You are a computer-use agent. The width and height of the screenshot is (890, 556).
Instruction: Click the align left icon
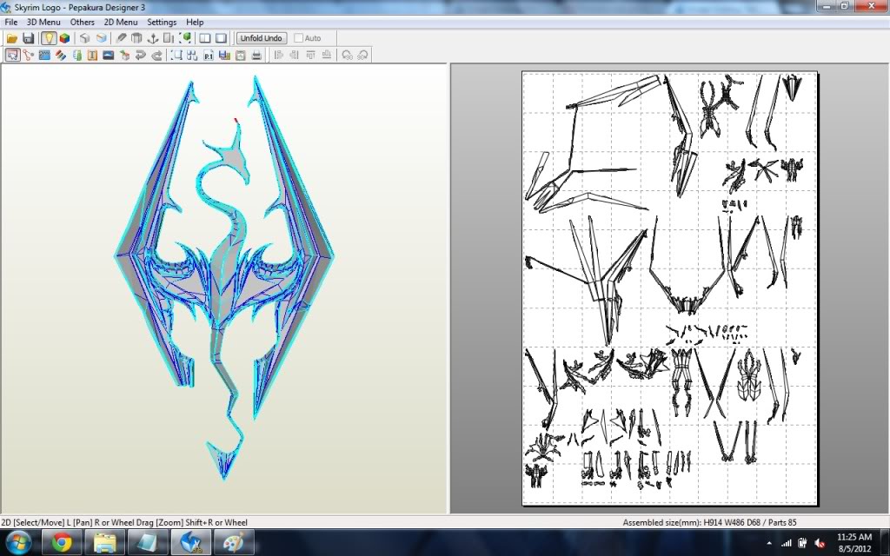[x=278, y=55]
